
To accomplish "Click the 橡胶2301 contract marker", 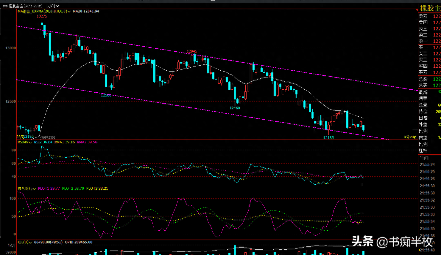I will 48,137.
